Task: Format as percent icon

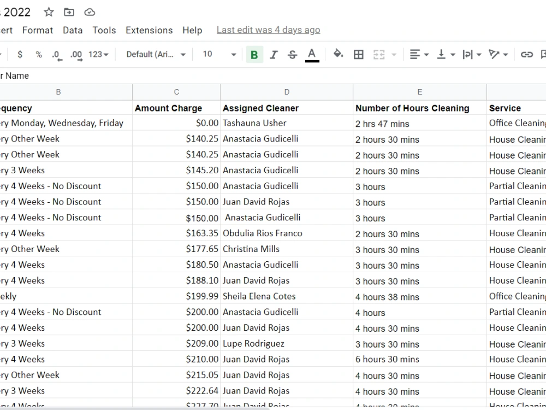Action: tap(39, 54)
